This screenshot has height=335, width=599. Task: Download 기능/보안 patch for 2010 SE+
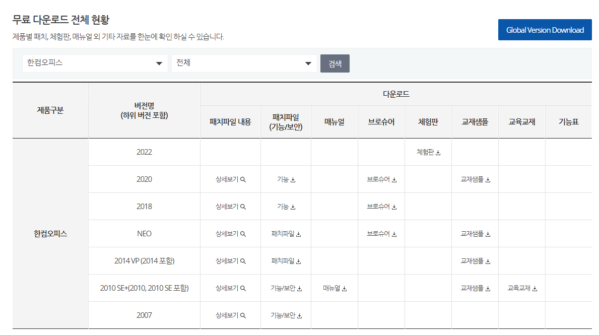click(x=286, y=288)
